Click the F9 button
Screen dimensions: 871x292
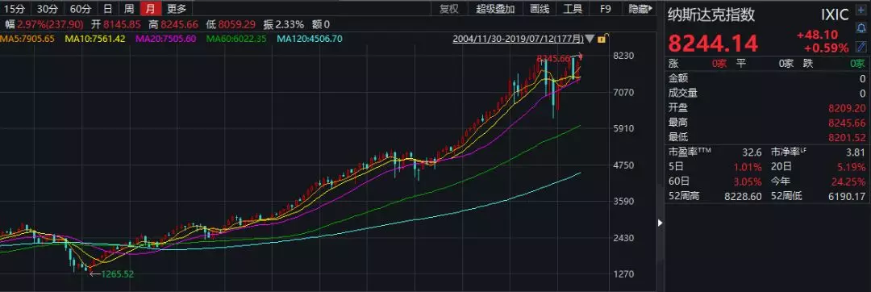pos(606,9)
